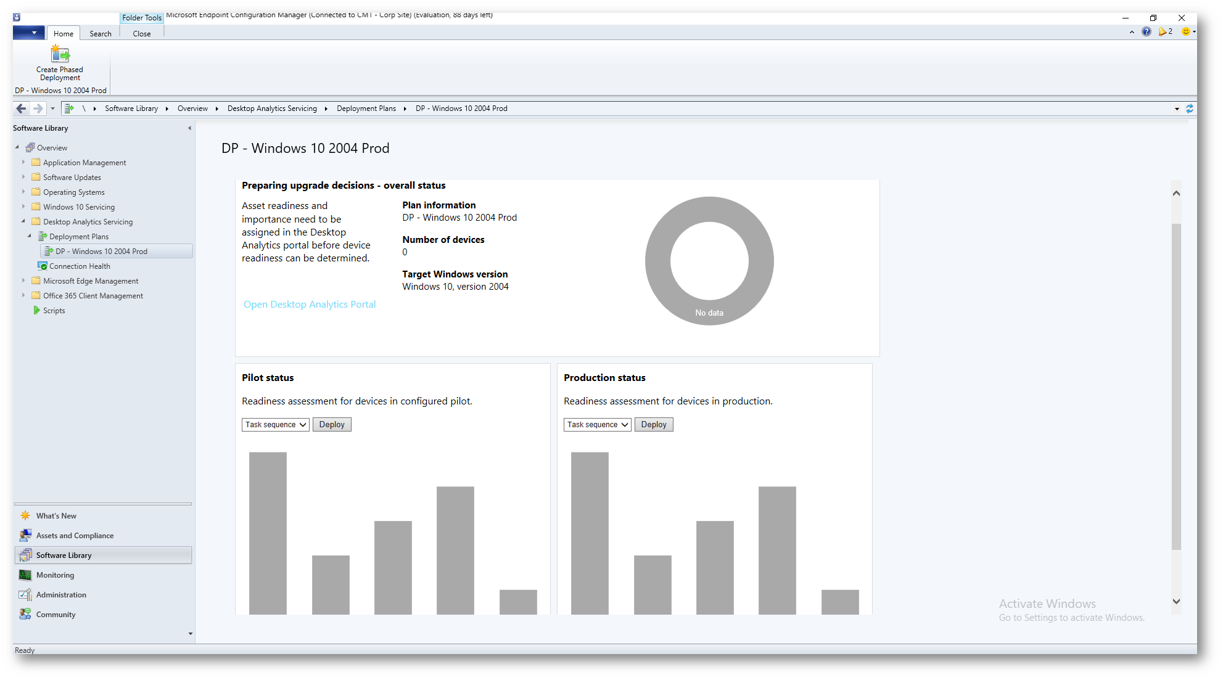This screenshot has width=1223, height=680.
Task: Select the Desktop Analytics Servicing folder icon
Action: pyautogui.click(x=36, y=221)
